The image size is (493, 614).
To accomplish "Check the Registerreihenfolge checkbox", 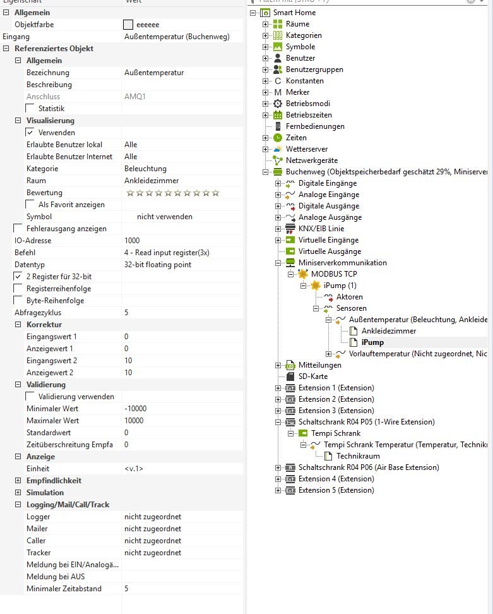I will 18,288.
